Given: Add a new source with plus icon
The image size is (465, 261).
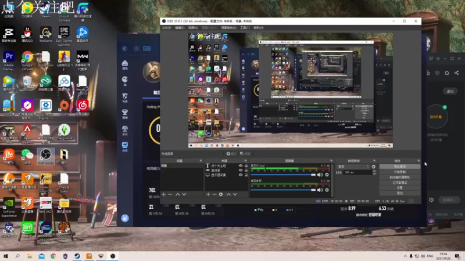Looking at the screenshot, I should 208,194.
